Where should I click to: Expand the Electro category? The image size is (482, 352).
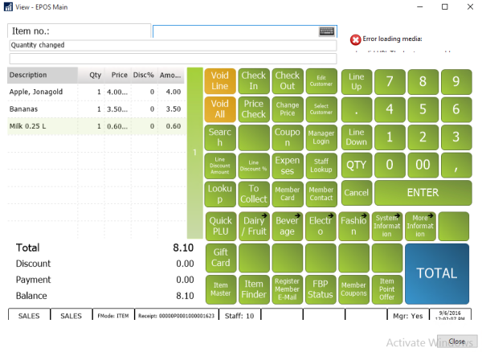point(321,226)
